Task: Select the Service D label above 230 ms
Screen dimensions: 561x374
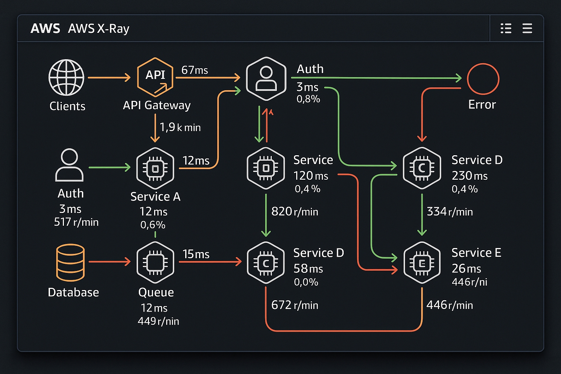Action: [477, 160]
